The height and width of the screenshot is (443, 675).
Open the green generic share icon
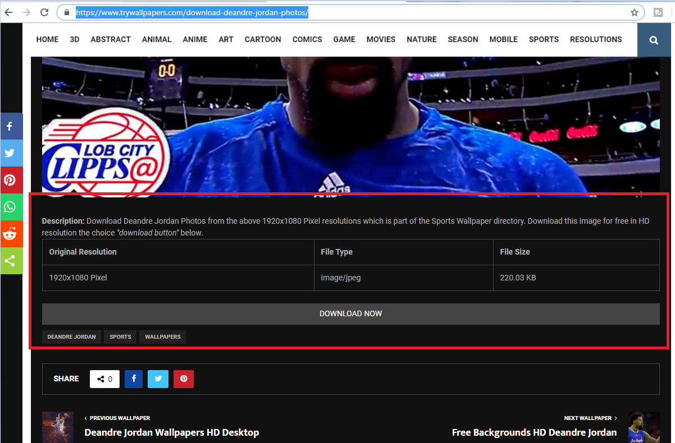(x=10, y=261)
